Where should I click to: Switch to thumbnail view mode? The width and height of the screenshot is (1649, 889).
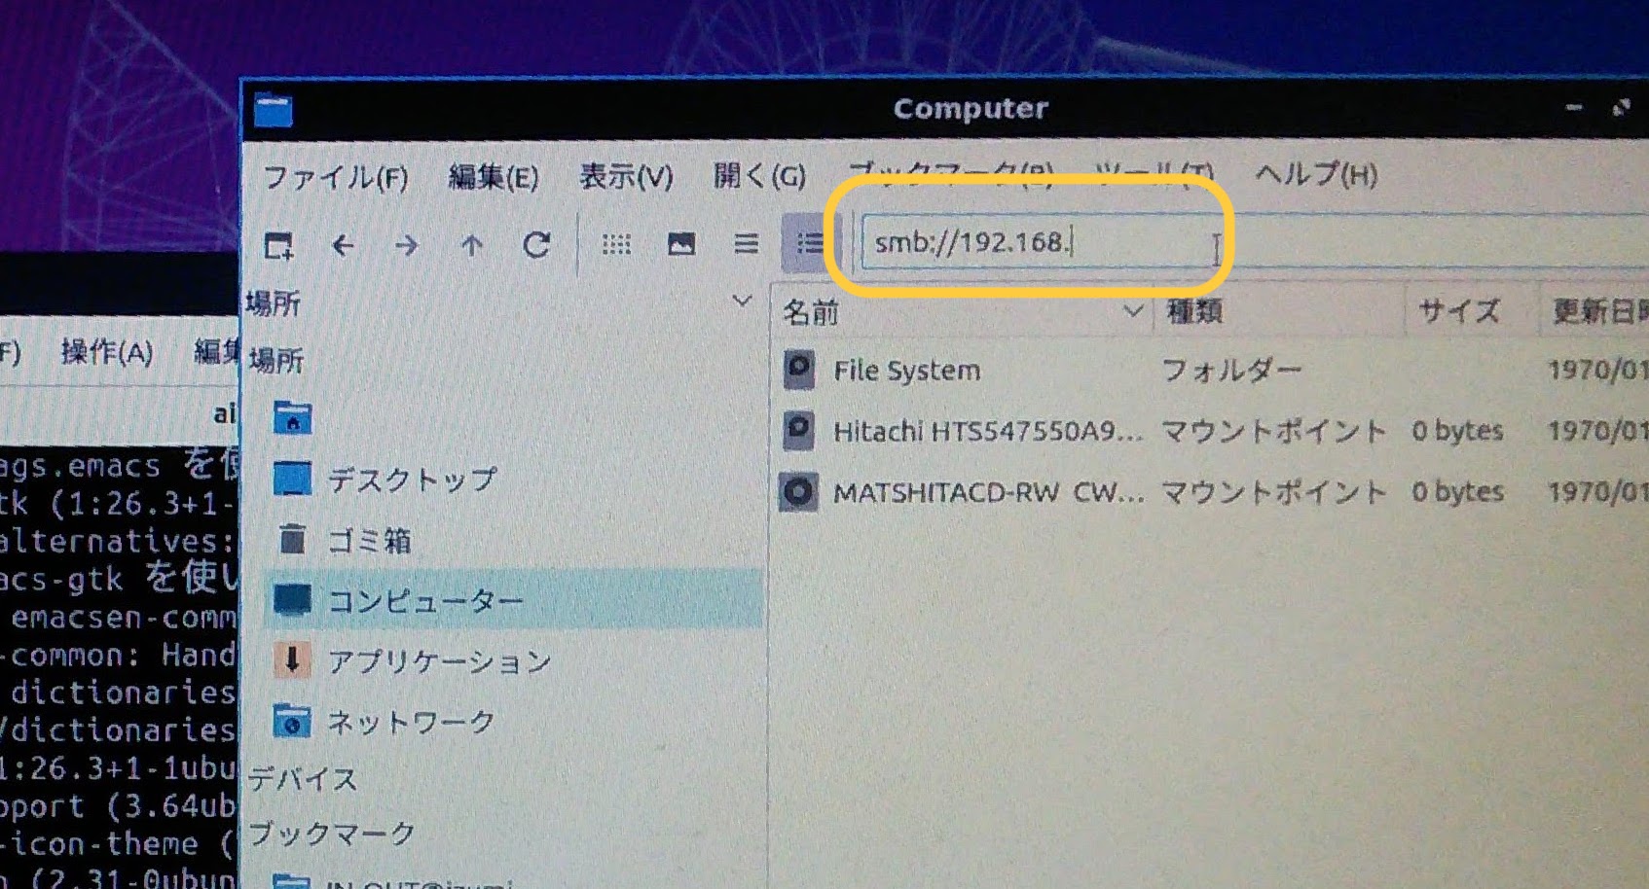click(681, 244)
